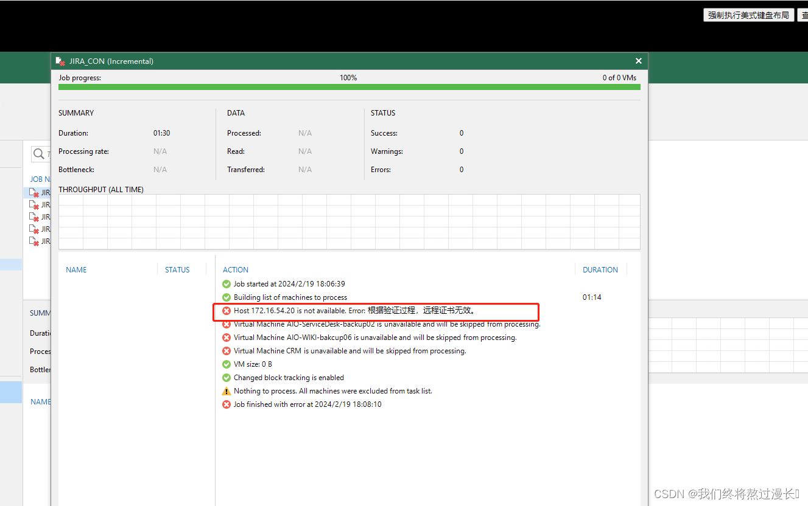Sort by the NAME column header
The height and width of the screenshot is (506, 808).
76,270
